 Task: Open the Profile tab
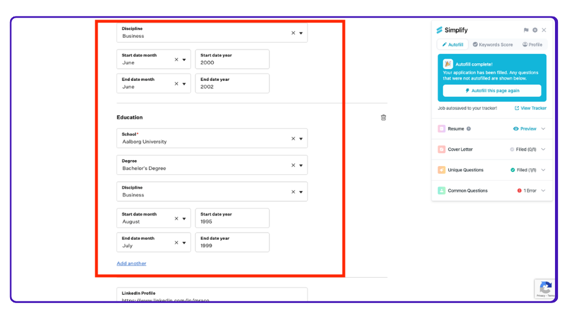[532, 44]
